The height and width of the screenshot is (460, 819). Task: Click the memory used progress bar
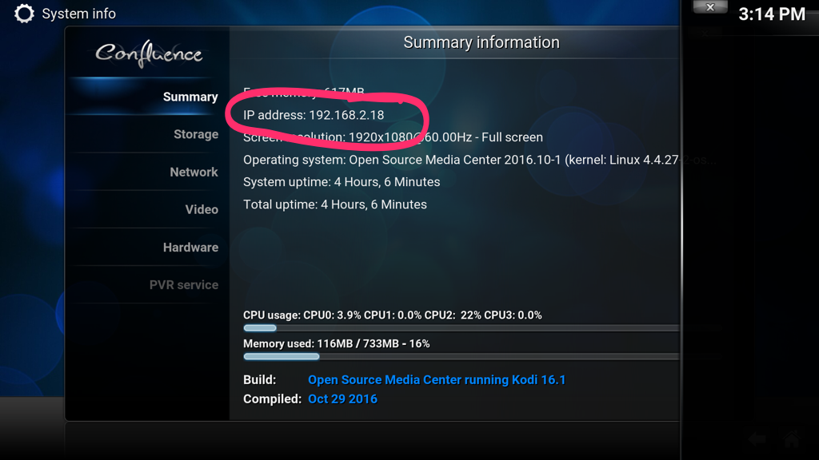461,357
